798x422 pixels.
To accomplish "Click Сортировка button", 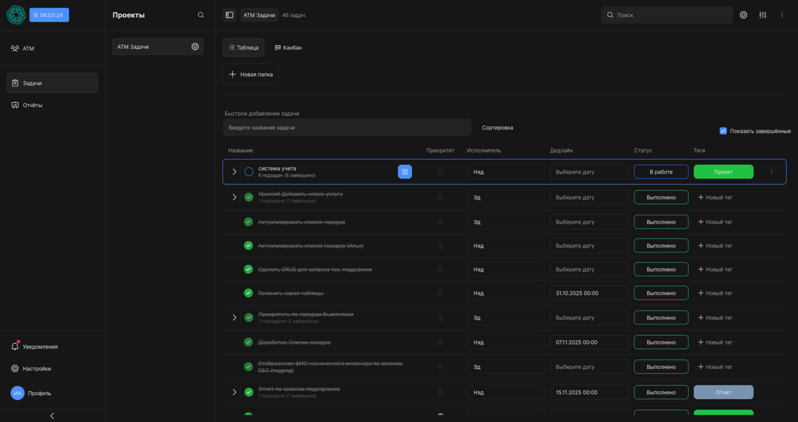I will click(497, 127).
